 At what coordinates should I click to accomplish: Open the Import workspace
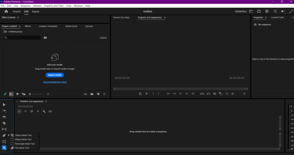click(x=17, y=11)
